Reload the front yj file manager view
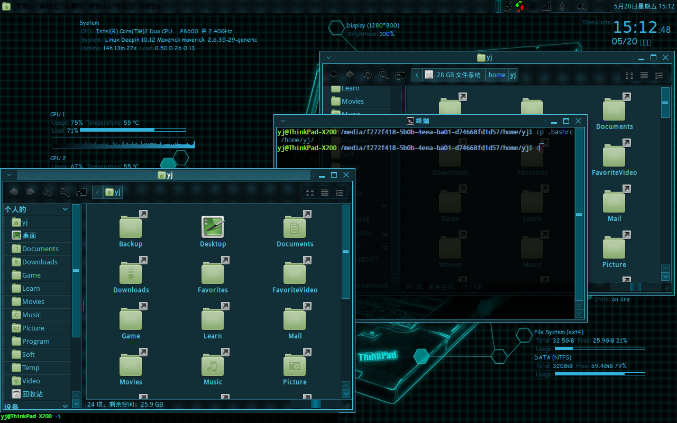This screenshot has height=423, width=677. click(x=48, y=192)
